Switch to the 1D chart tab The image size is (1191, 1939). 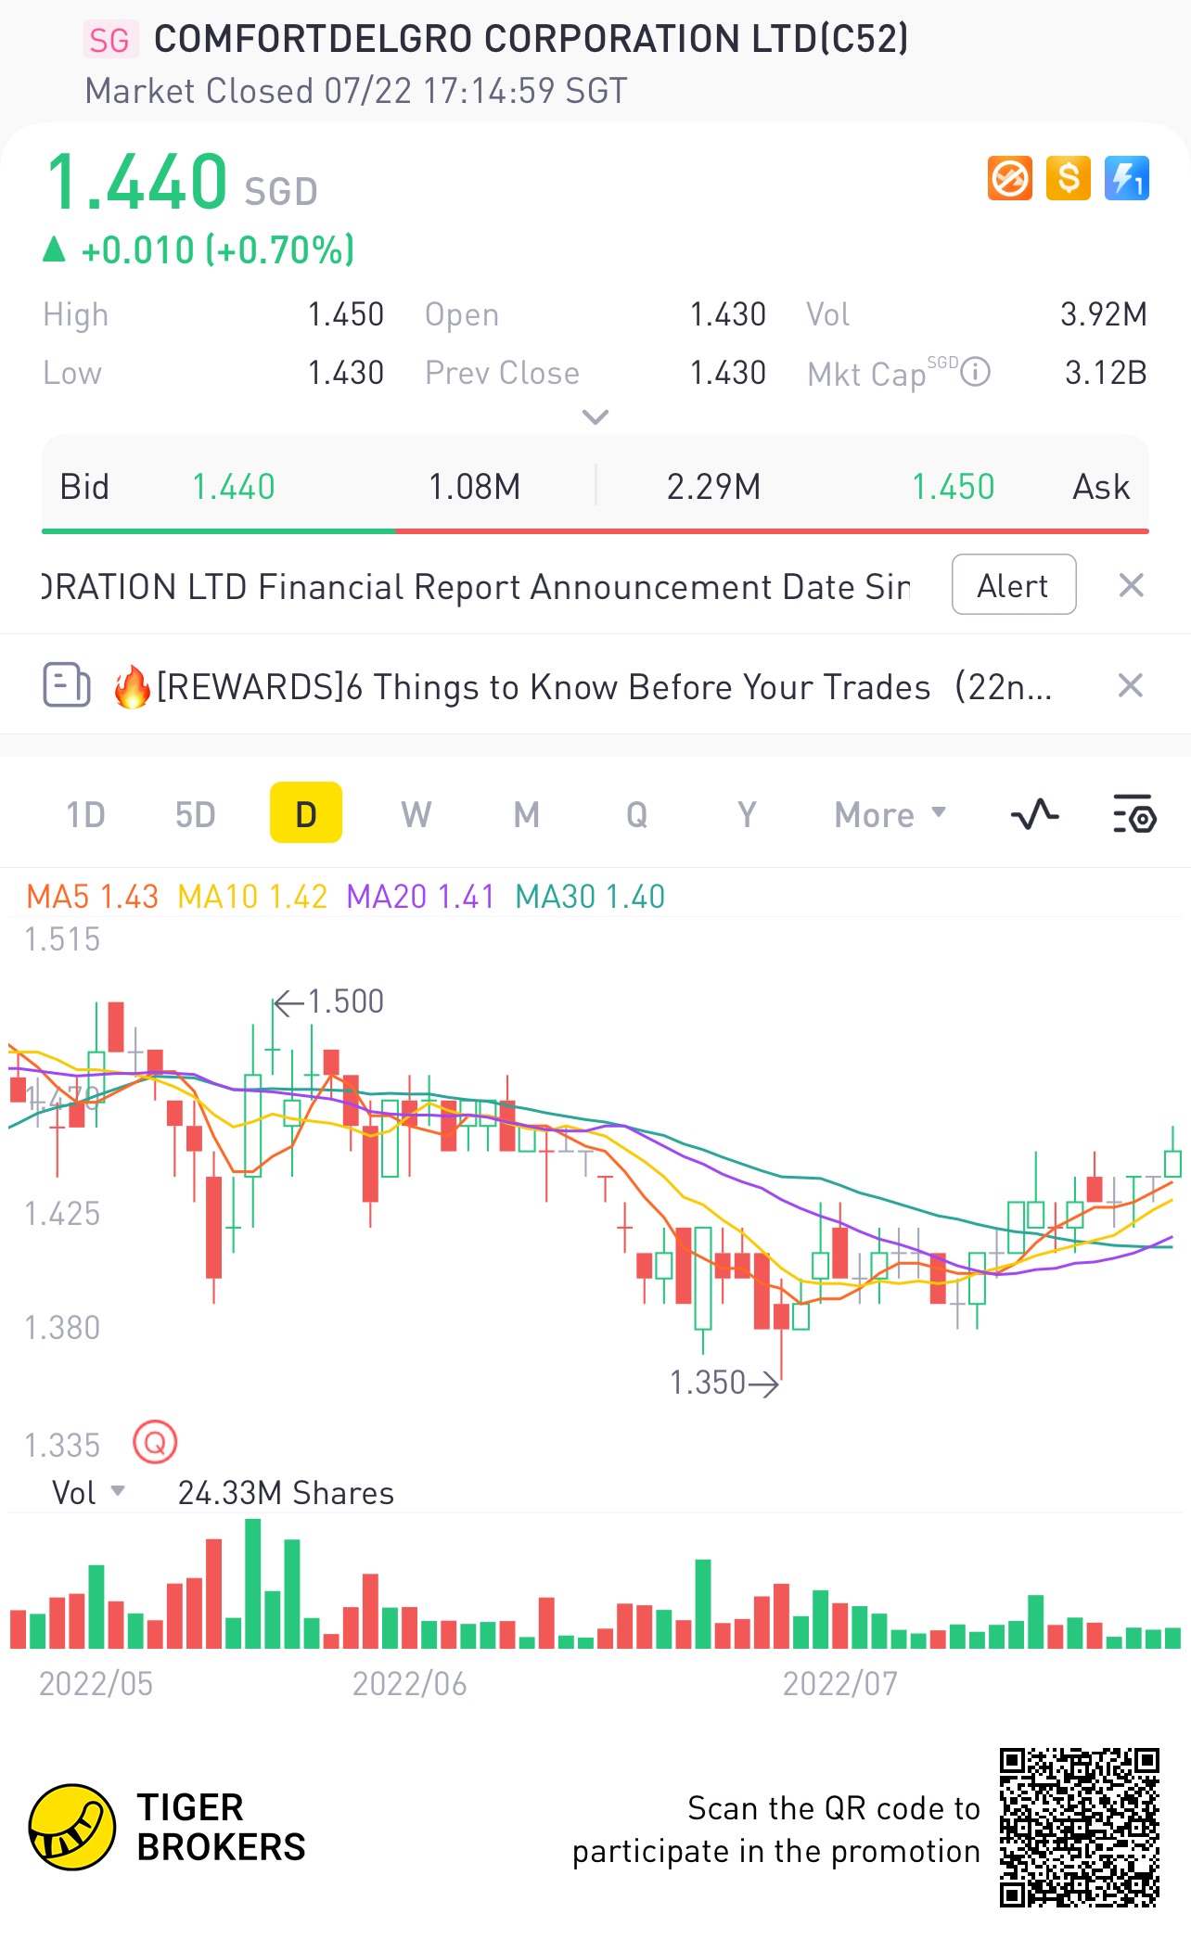point(85,814)
